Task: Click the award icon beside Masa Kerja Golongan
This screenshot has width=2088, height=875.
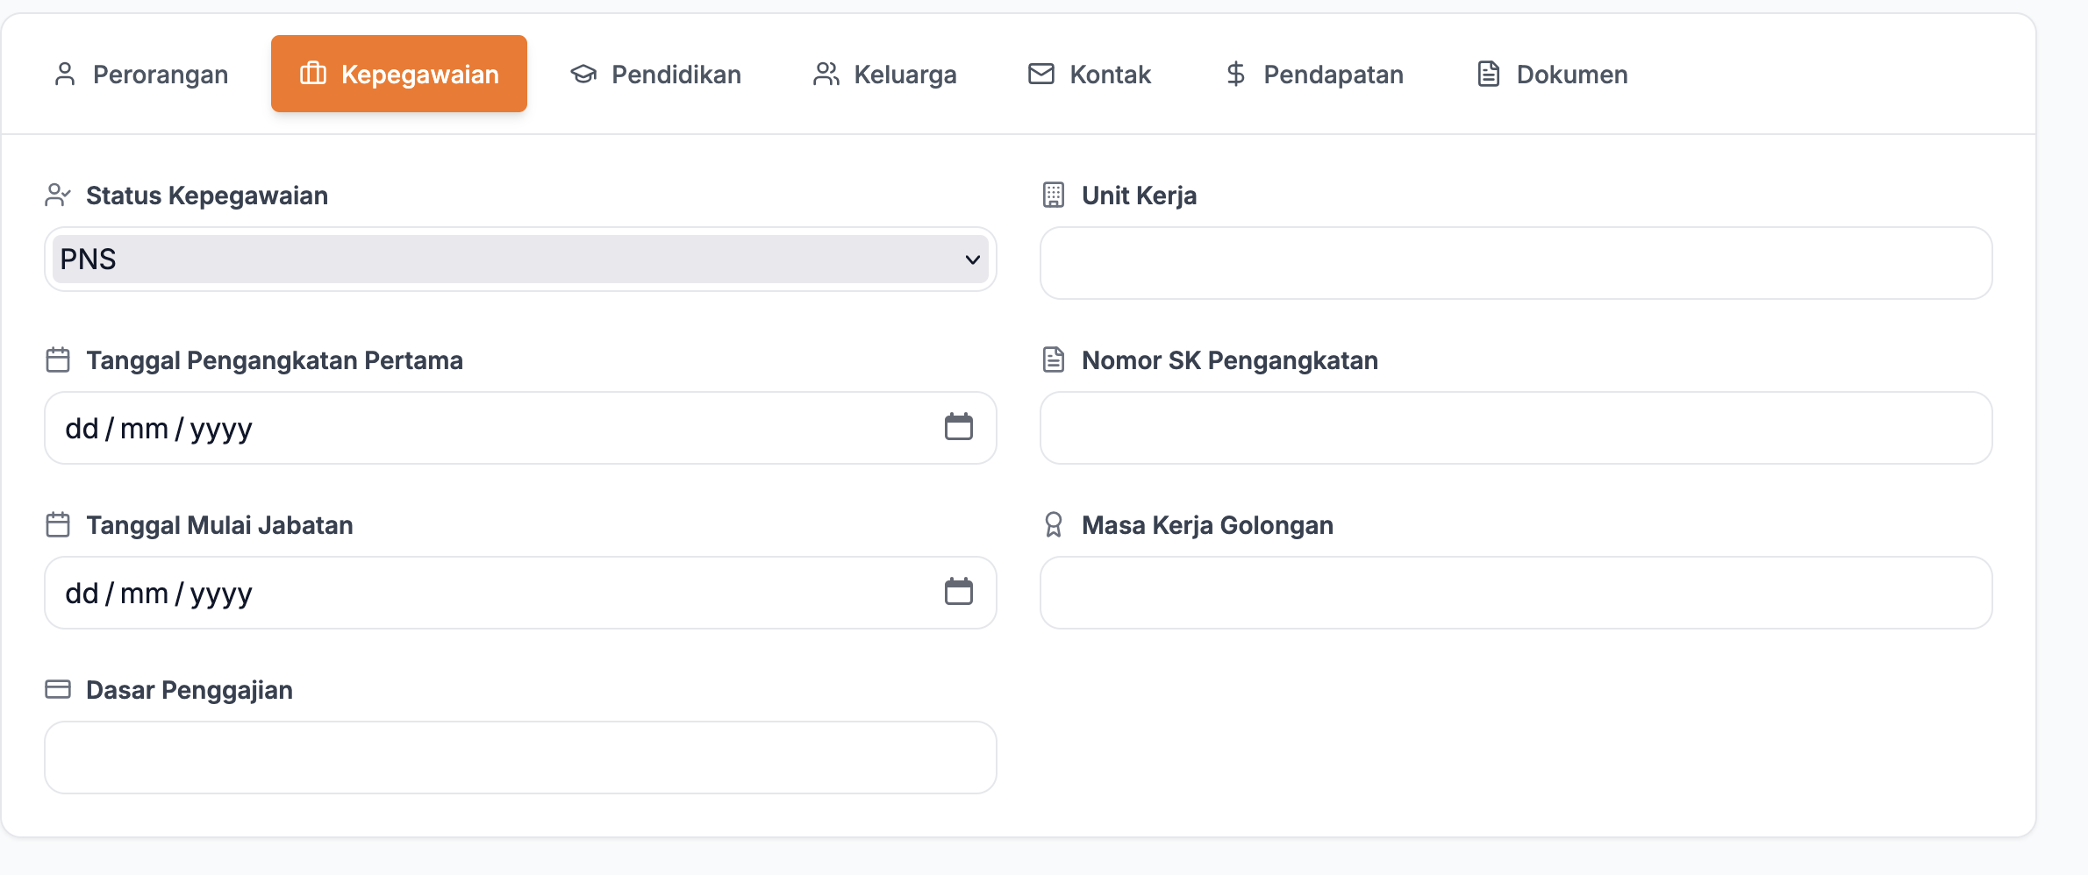Action: pos(1054,524)
